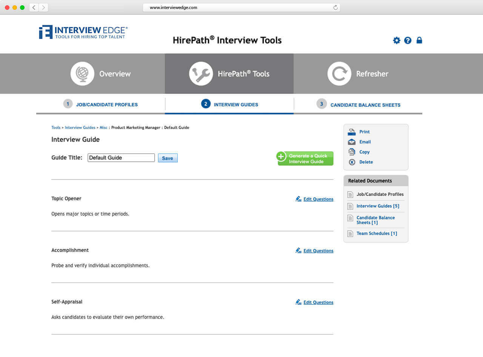Click the Interview Guide page heading
The image size is (483, 357).
[75, 139]
